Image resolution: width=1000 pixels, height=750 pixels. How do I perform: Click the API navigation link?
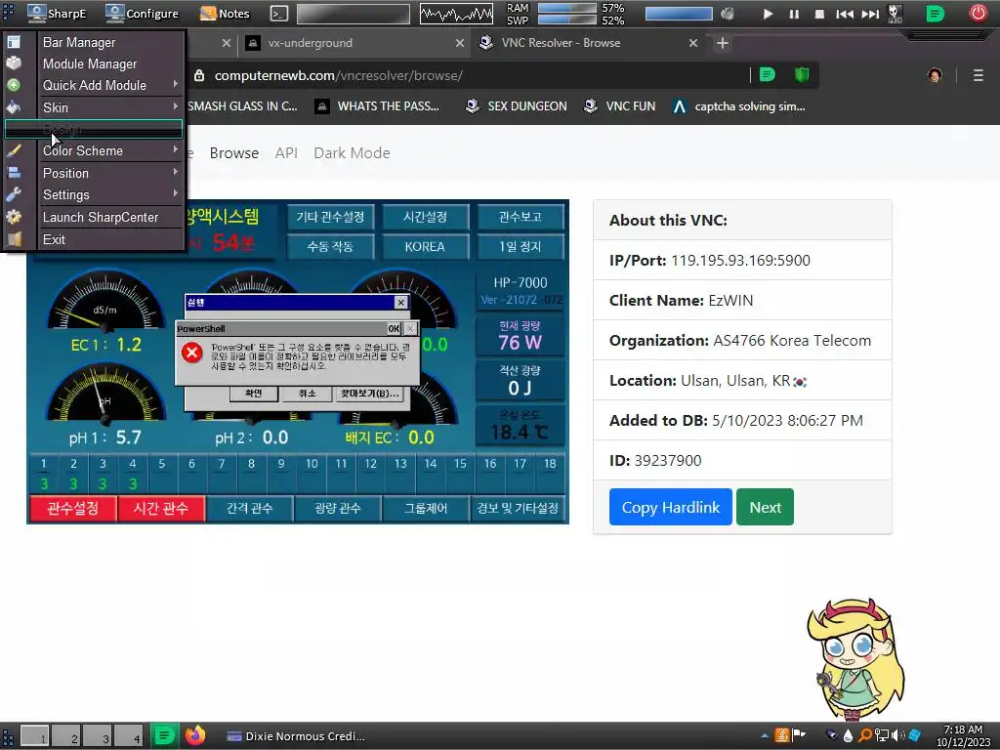coord(286,153)
